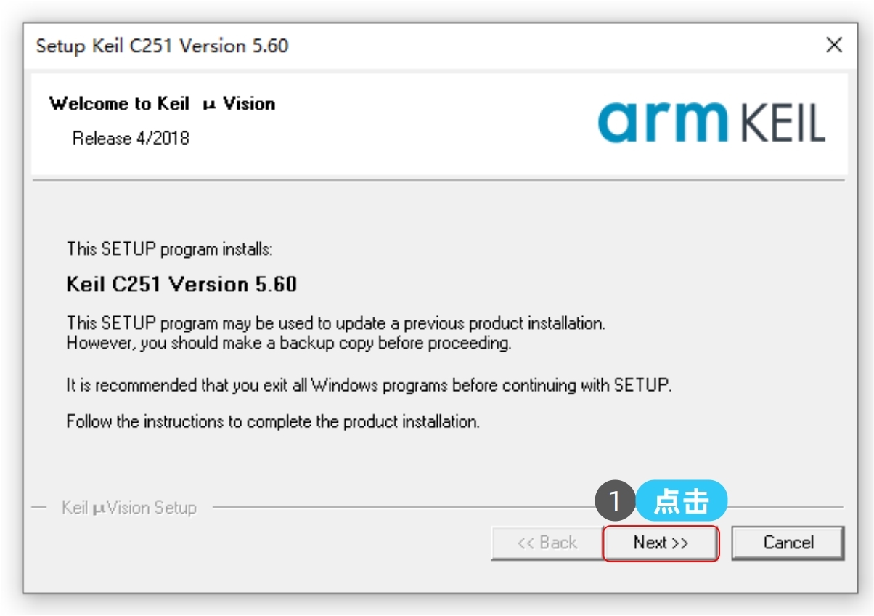Click the Next >> button
The height and width of the screenshot is (616, 874).
coord(660,543)
